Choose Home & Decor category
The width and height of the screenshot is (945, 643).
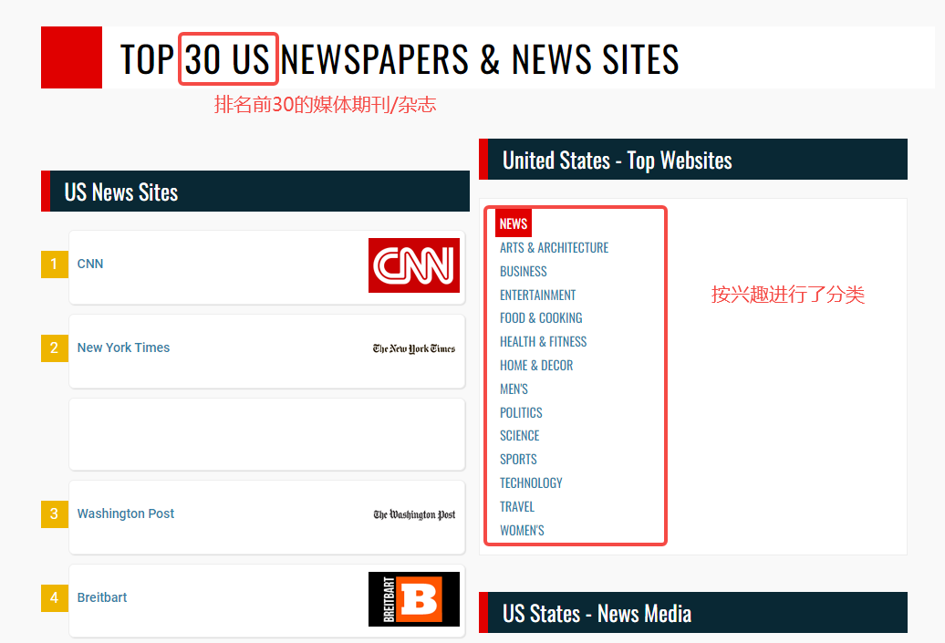tap(536, 365)
